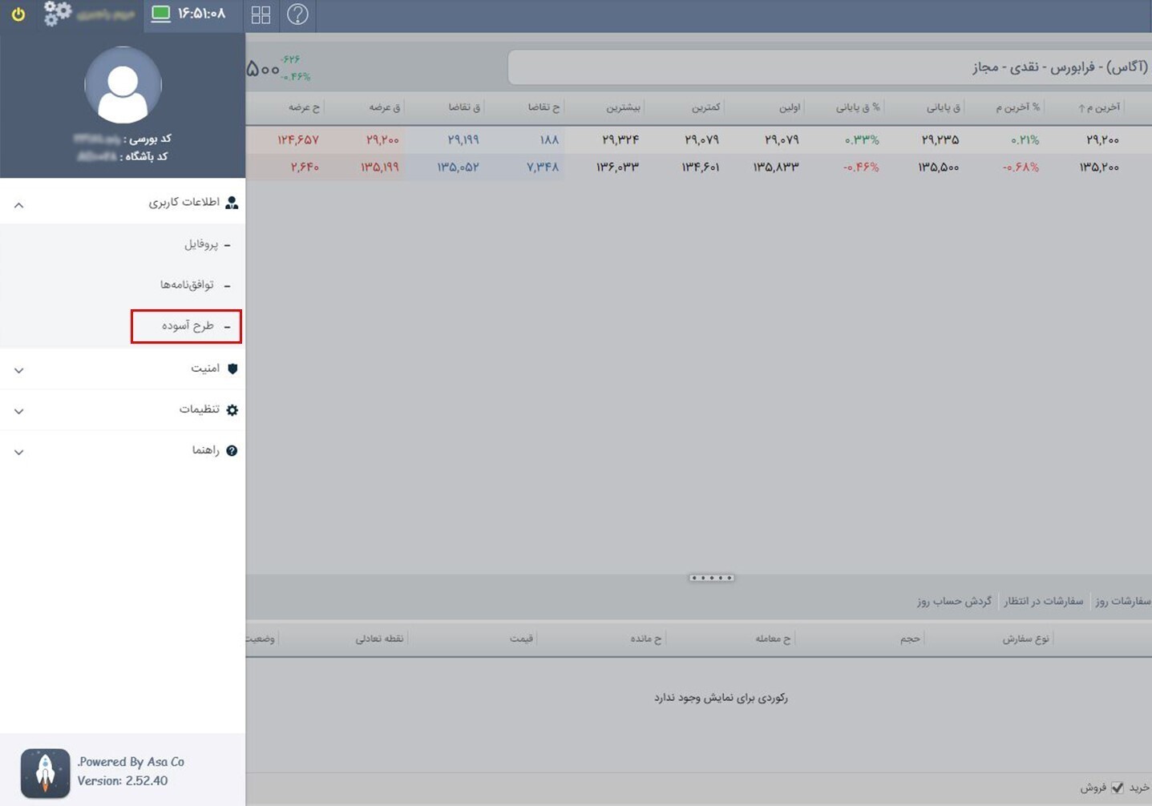The width and height of the screenshot is (1152, 806).
Task: Switch to the سفارشات روز tab
Action: point(1122,601)
